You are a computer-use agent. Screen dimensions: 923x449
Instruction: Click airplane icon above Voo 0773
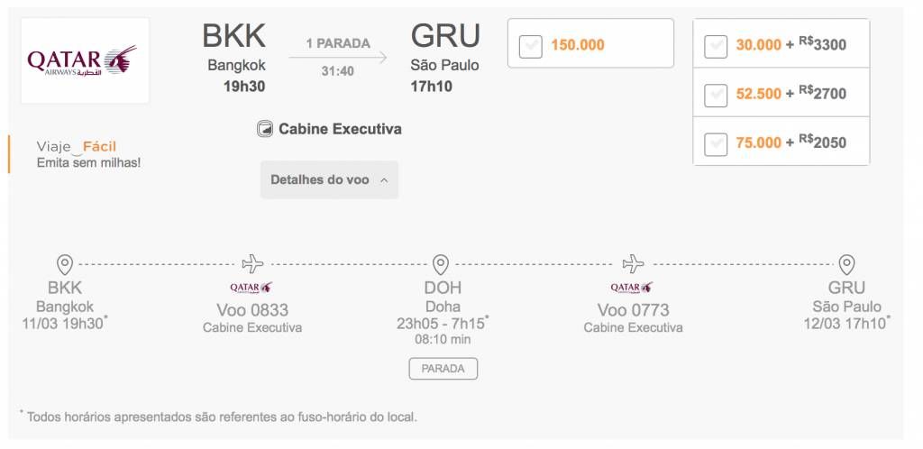pos(633,263)
